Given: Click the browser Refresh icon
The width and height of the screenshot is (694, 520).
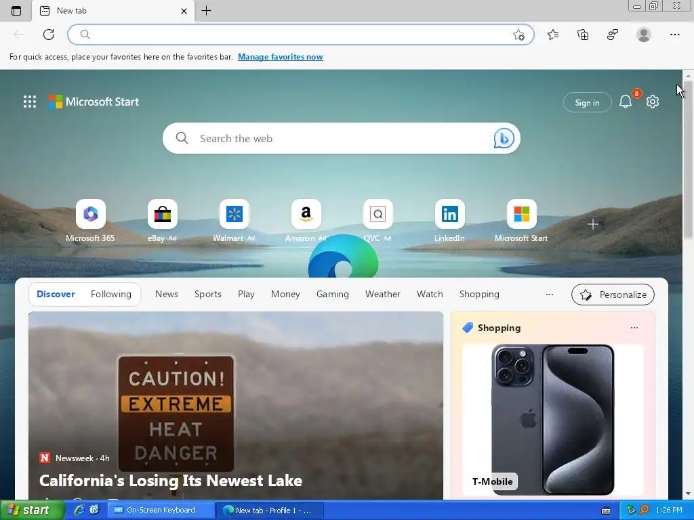Looking at the screenshot, I should [49, 35].
